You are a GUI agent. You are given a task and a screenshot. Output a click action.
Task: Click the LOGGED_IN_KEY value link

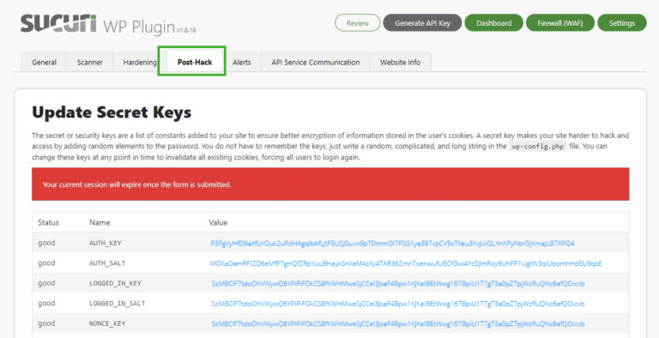click(398, 284)
